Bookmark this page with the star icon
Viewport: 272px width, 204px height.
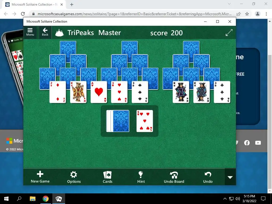click(x=247, y=14)
